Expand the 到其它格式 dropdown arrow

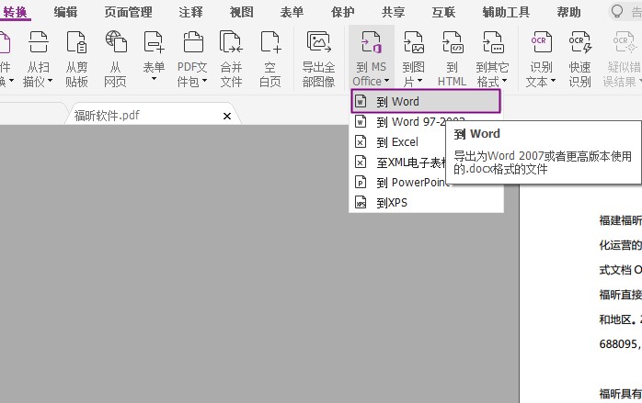(x=504, y=81)
